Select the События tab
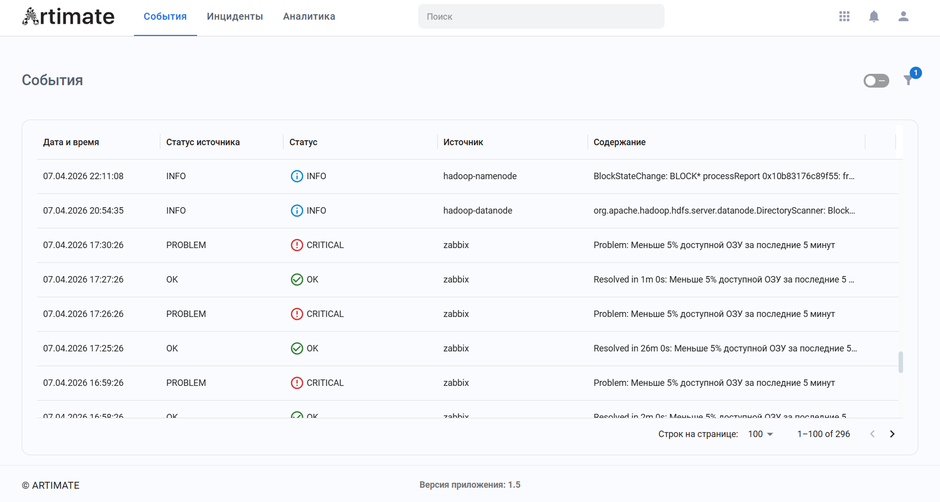 (x=165, y=17)
